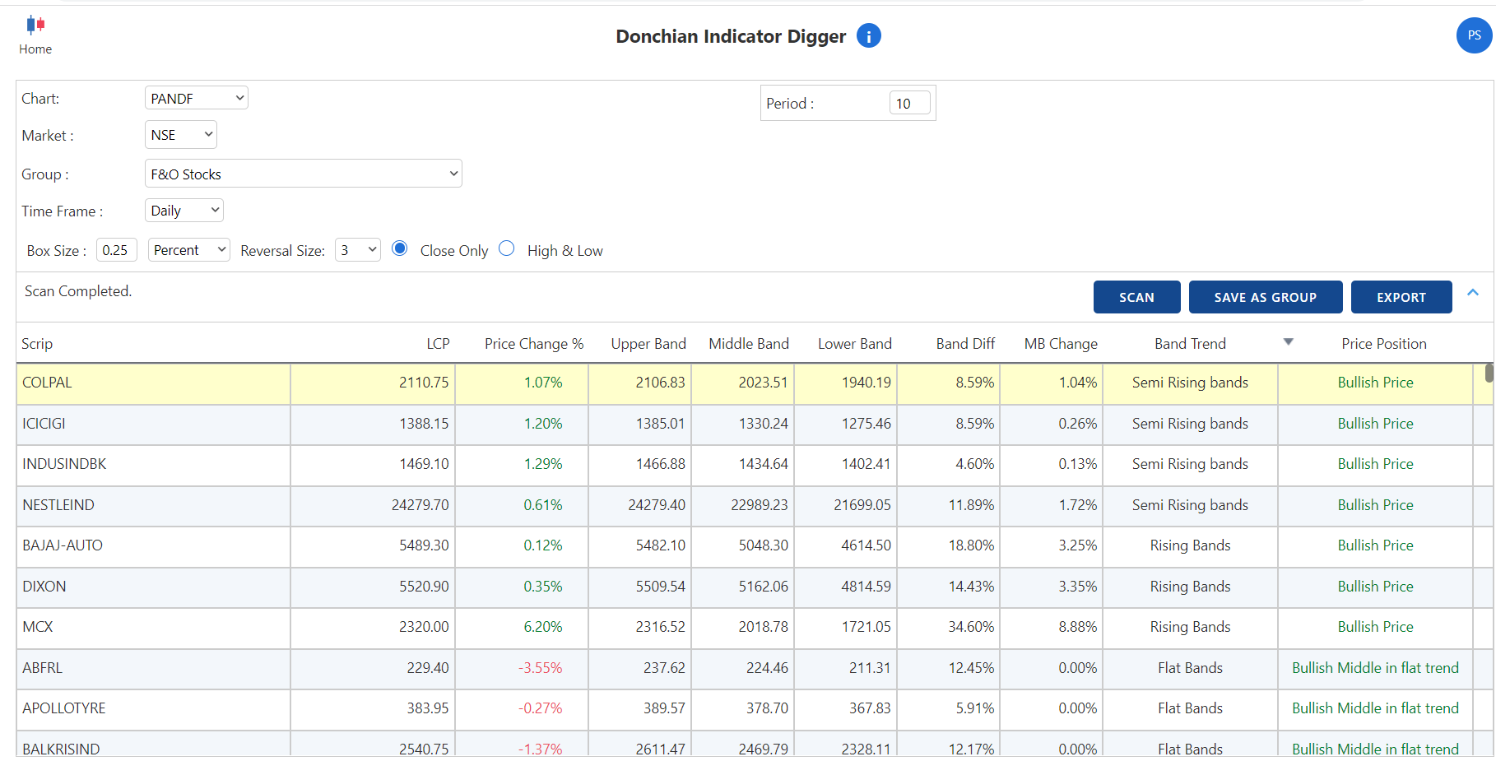This screenshot has height=761, width=1496.
Task: Click APOLLOTYRE Bullish Middle in flat trend
Action: [x=1375, y=708]
